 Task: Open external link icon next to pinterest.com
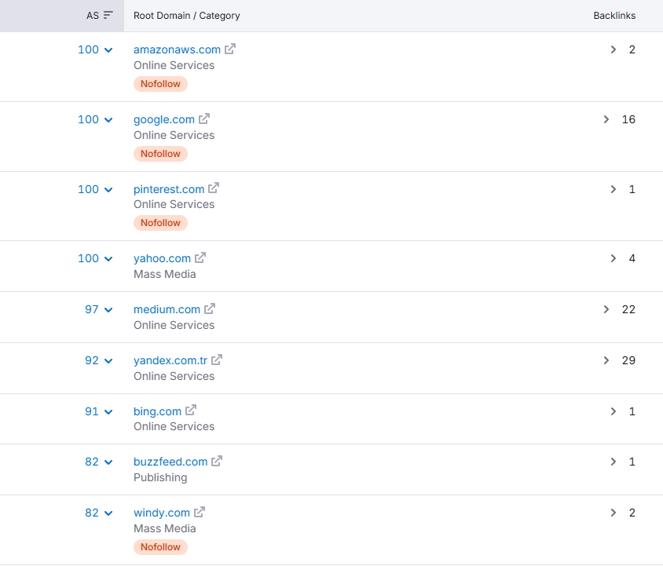point(214,188)
